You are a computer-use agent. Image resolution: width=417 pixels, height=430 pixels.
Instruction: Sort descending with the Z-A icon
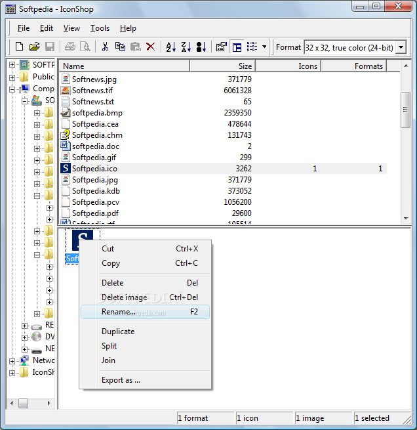coord(186,47)
